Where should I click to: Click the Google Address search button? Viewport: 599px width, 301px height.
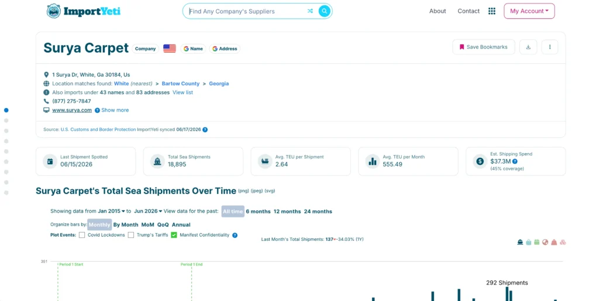pyautogui.click(x=225, y=49)
